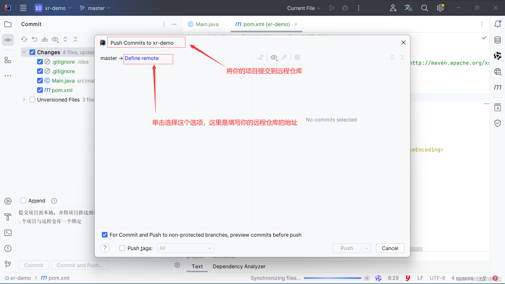Open IDE settings gear
505x284 pixels.
440,8
